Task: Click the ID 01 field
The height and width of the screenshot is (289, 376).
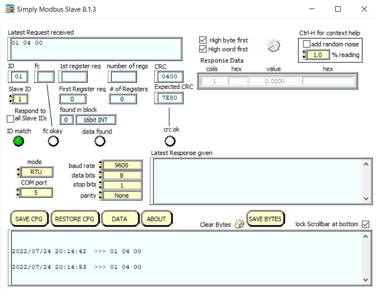Action: tap(18, 77)
